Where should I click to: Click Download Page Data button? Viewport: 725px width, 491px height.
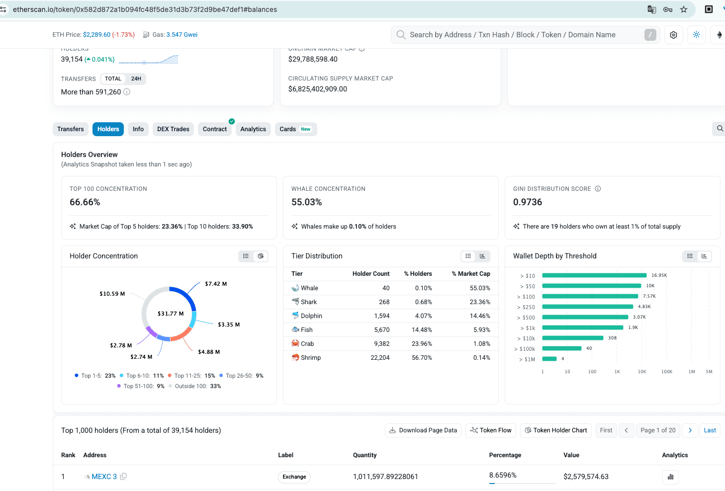423,430
